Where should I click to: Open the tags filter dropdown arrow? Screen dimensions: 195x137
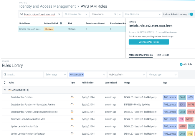coord(104,75)
